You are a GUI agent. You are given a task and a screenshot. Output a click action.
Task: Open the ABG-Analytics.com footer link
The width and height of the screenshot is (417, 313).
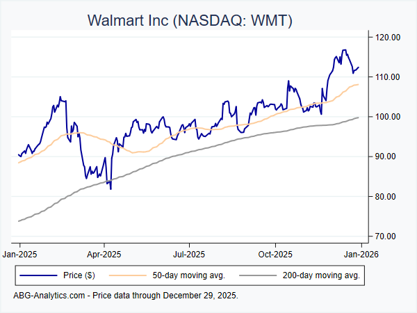coord(49,296)
